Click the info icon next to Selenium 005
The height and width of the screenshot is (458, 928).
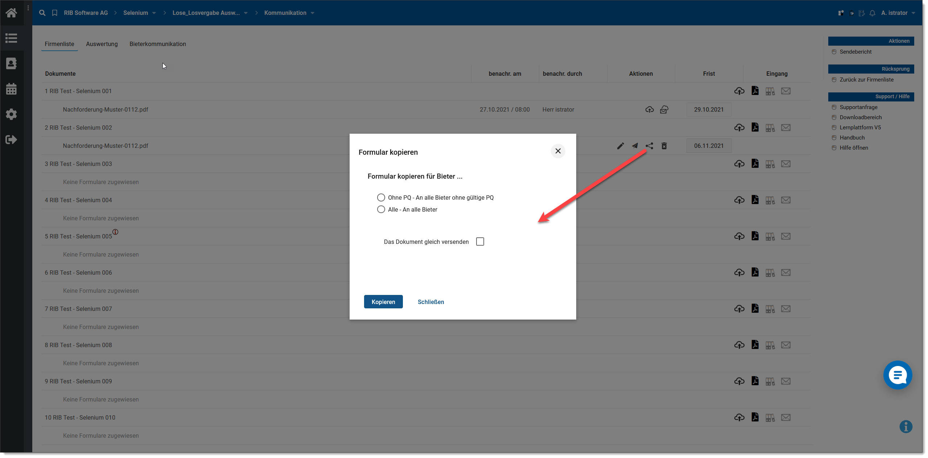[115, 232]
